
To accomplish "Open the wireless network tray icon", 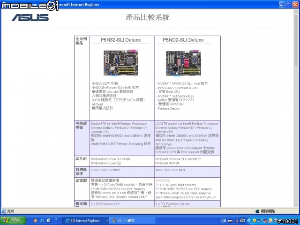I will [x=276, y=220].
